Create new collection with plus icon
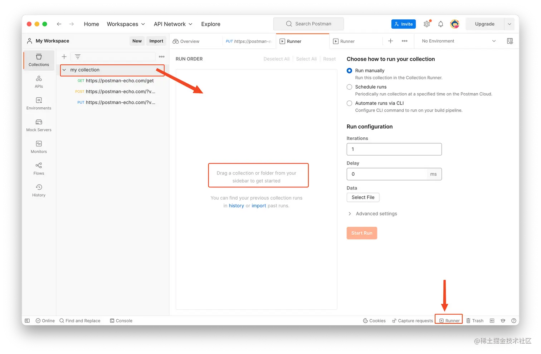 (x=64, y=56)
